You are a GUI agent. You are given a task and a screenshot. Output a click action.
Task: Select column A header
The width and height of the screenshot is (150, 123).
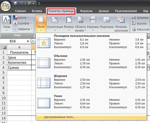(19, 47)
